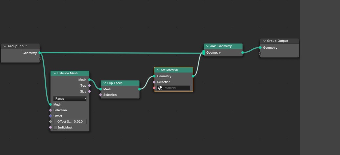Click the Offset Scale value field
The image size is (340, 155).
coord(70,122)
